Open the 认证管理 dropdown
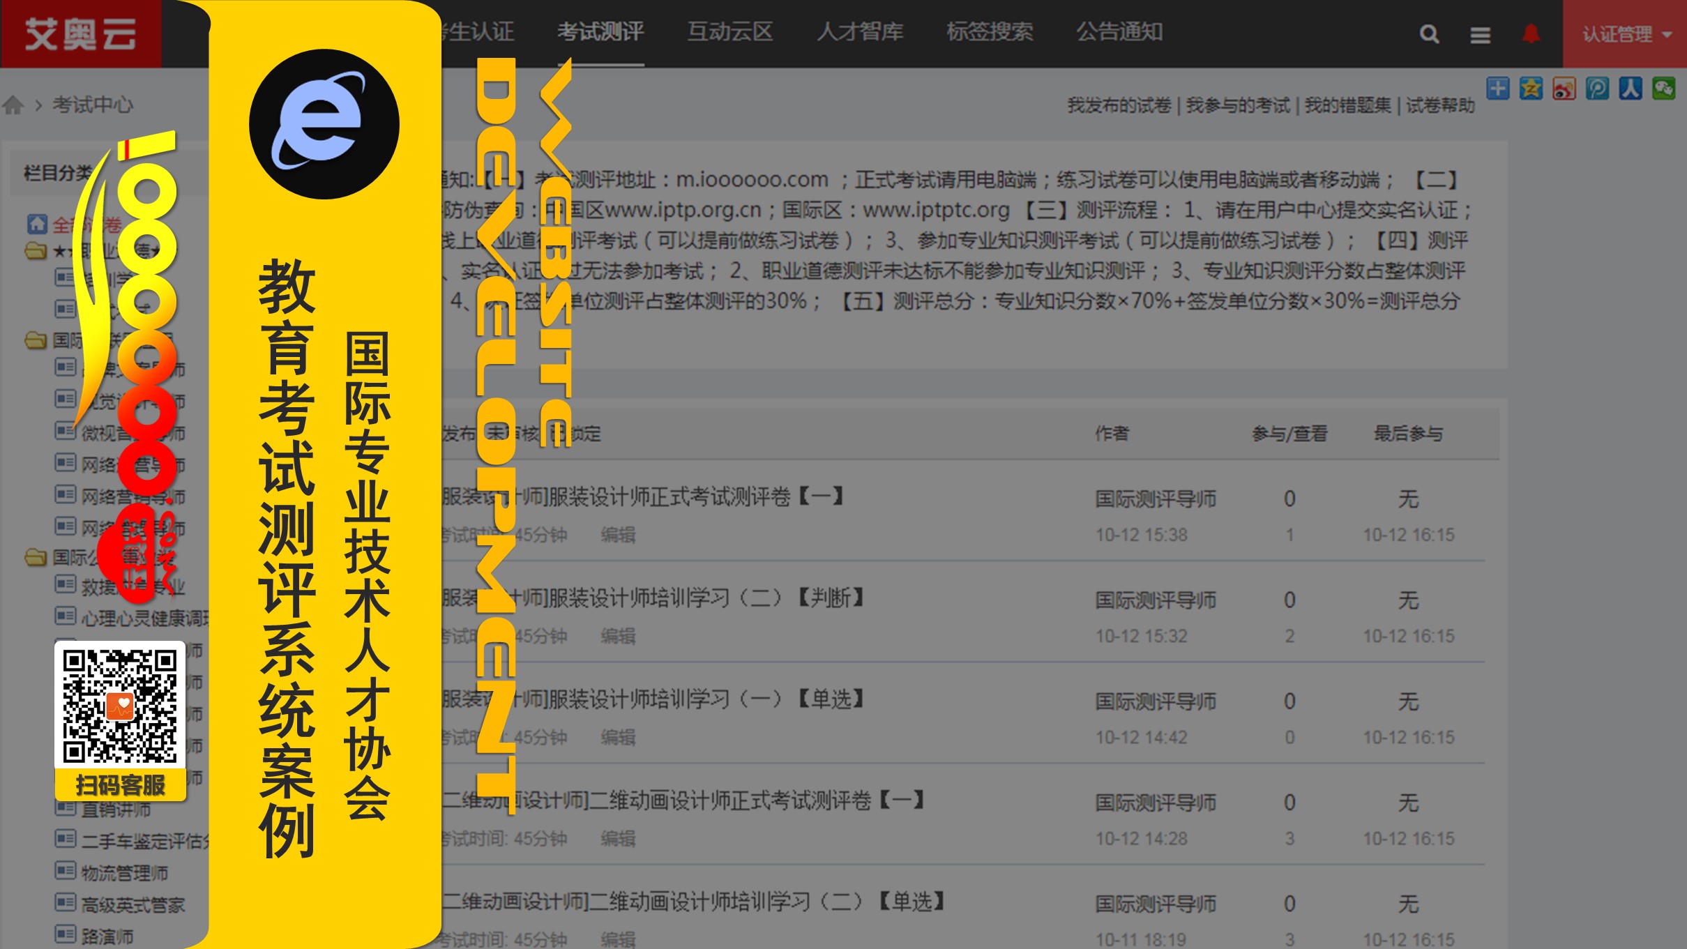 coord(1625,33)
